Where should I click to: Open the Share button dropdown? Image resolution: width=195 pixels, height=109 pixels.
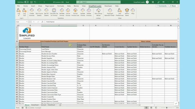tap(177, 6)
